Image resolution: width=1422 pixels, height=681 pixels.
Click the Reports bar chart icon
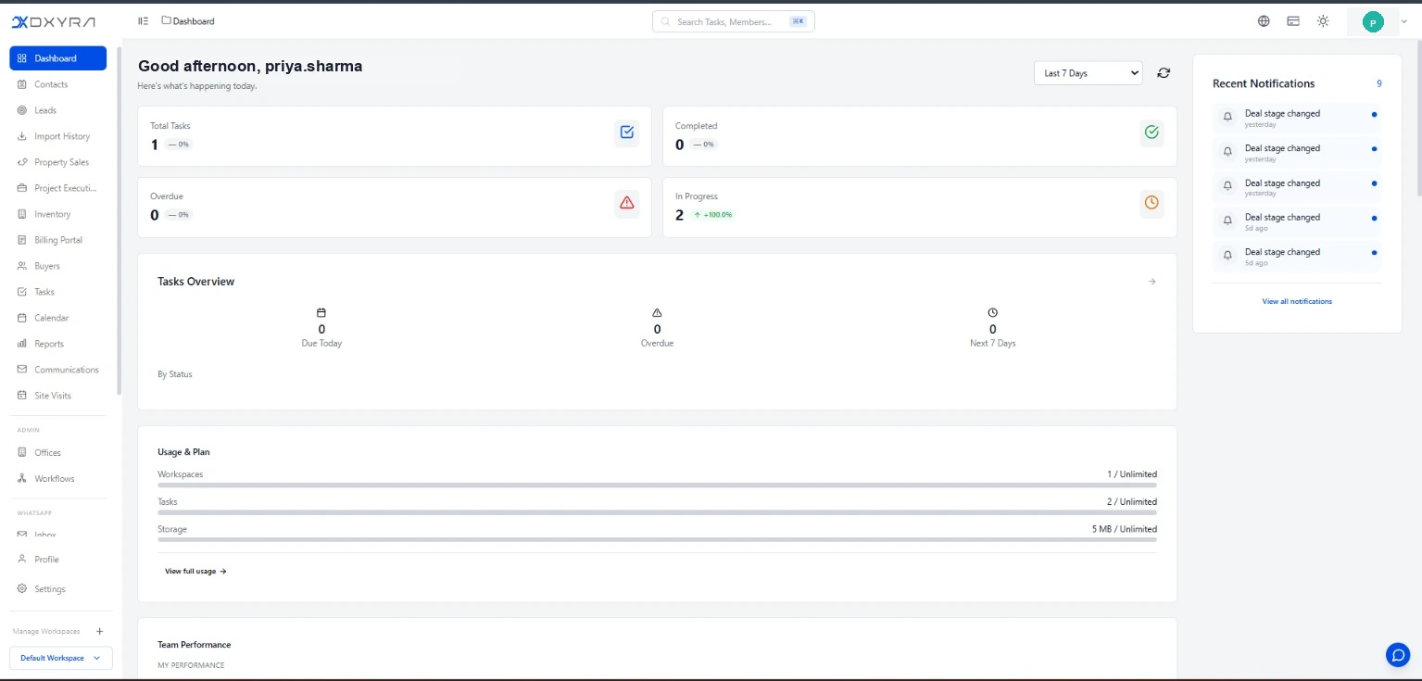click(23, 344)
